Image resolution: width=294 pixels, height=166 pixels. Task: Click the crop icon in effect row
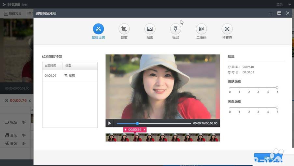pyautogui.click(x=66, y=75)
